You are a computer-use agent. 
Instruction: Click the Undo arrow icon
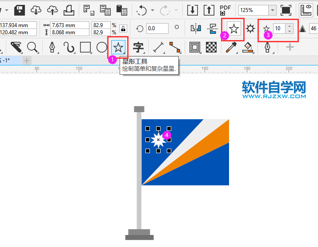point(141,10)
